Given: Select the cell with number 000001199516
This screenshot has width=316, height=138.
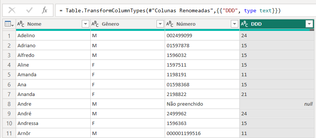Looking at the screenshot, I should coord(202,134).
